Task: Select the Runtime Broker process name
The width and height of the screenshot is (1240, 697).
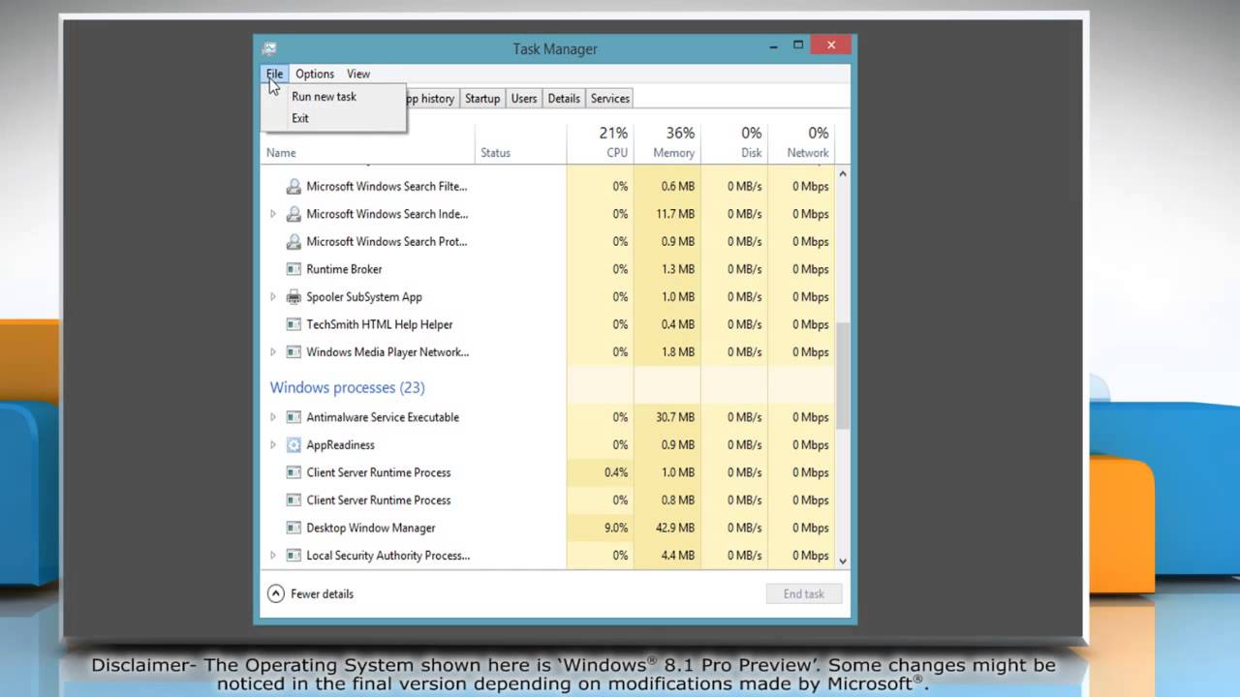Action: tap(344, 269)
